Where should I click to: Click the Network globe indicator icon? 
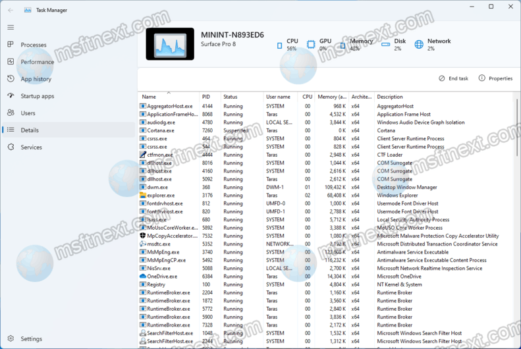[419, 44]
